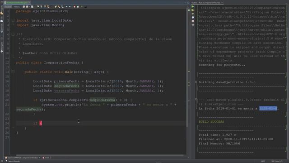
Task: Open the Navigator side panel
Action: (x=2, y=47)
